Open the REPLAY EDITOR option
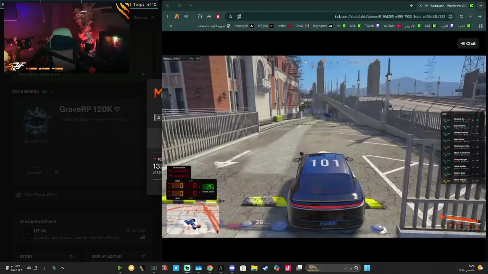This screenshot has height=274, width=488. [x=118, y=256]
